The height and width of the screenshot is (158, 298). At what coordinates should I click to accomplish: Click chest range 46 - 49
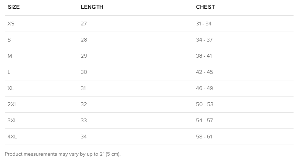click(x=205, y=88)
